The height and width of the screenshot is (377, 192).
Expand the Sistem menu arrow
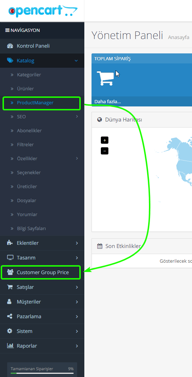(77, 331)
